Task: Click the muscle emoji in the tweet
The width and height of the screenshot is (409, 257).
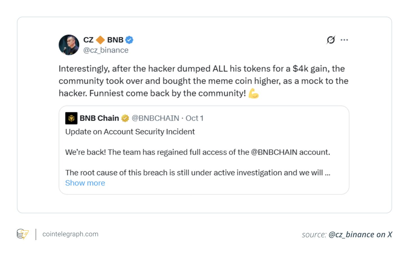Action: coord(254,93)
